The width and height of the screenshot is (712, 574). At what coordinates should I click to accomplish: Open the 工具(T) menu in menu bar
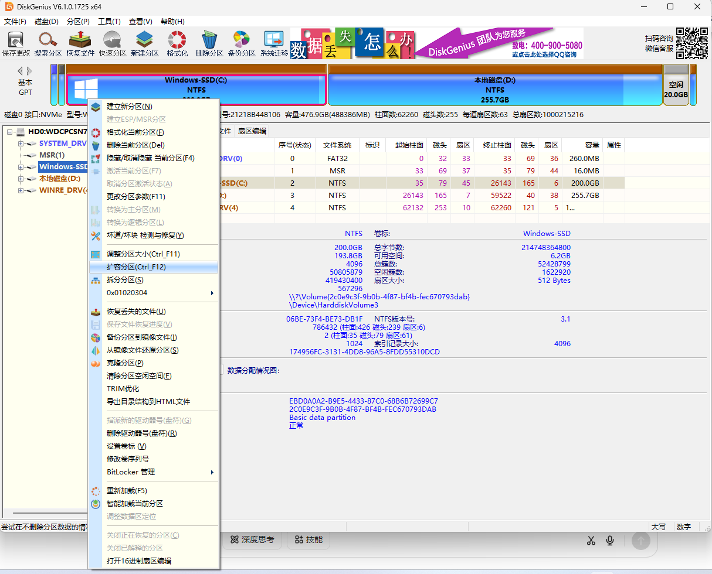pos(109,22)
